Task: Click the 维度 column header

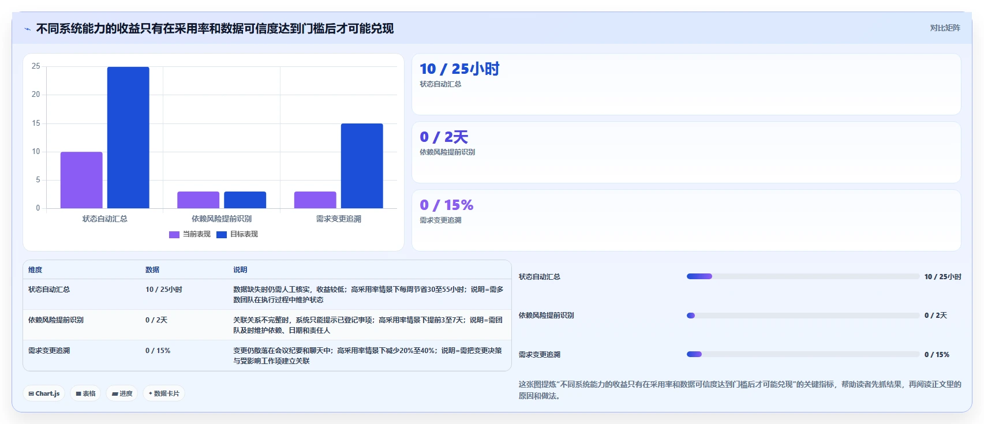Action: point(35,270)
